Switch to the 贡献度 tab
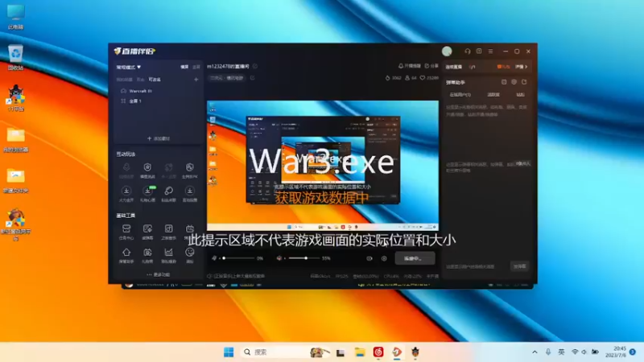 click(x=493, y=94)
